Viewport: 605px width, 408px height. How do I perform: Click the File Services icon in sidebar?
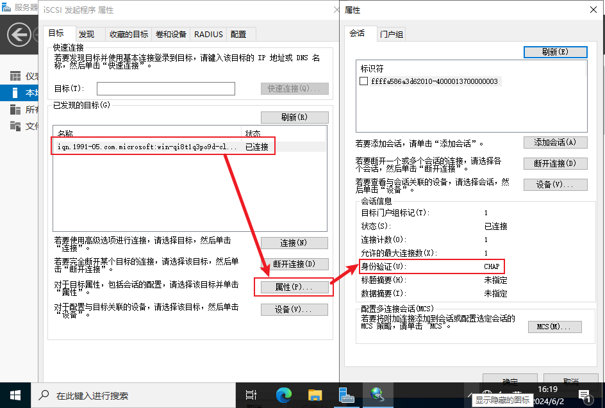(15, 126)
